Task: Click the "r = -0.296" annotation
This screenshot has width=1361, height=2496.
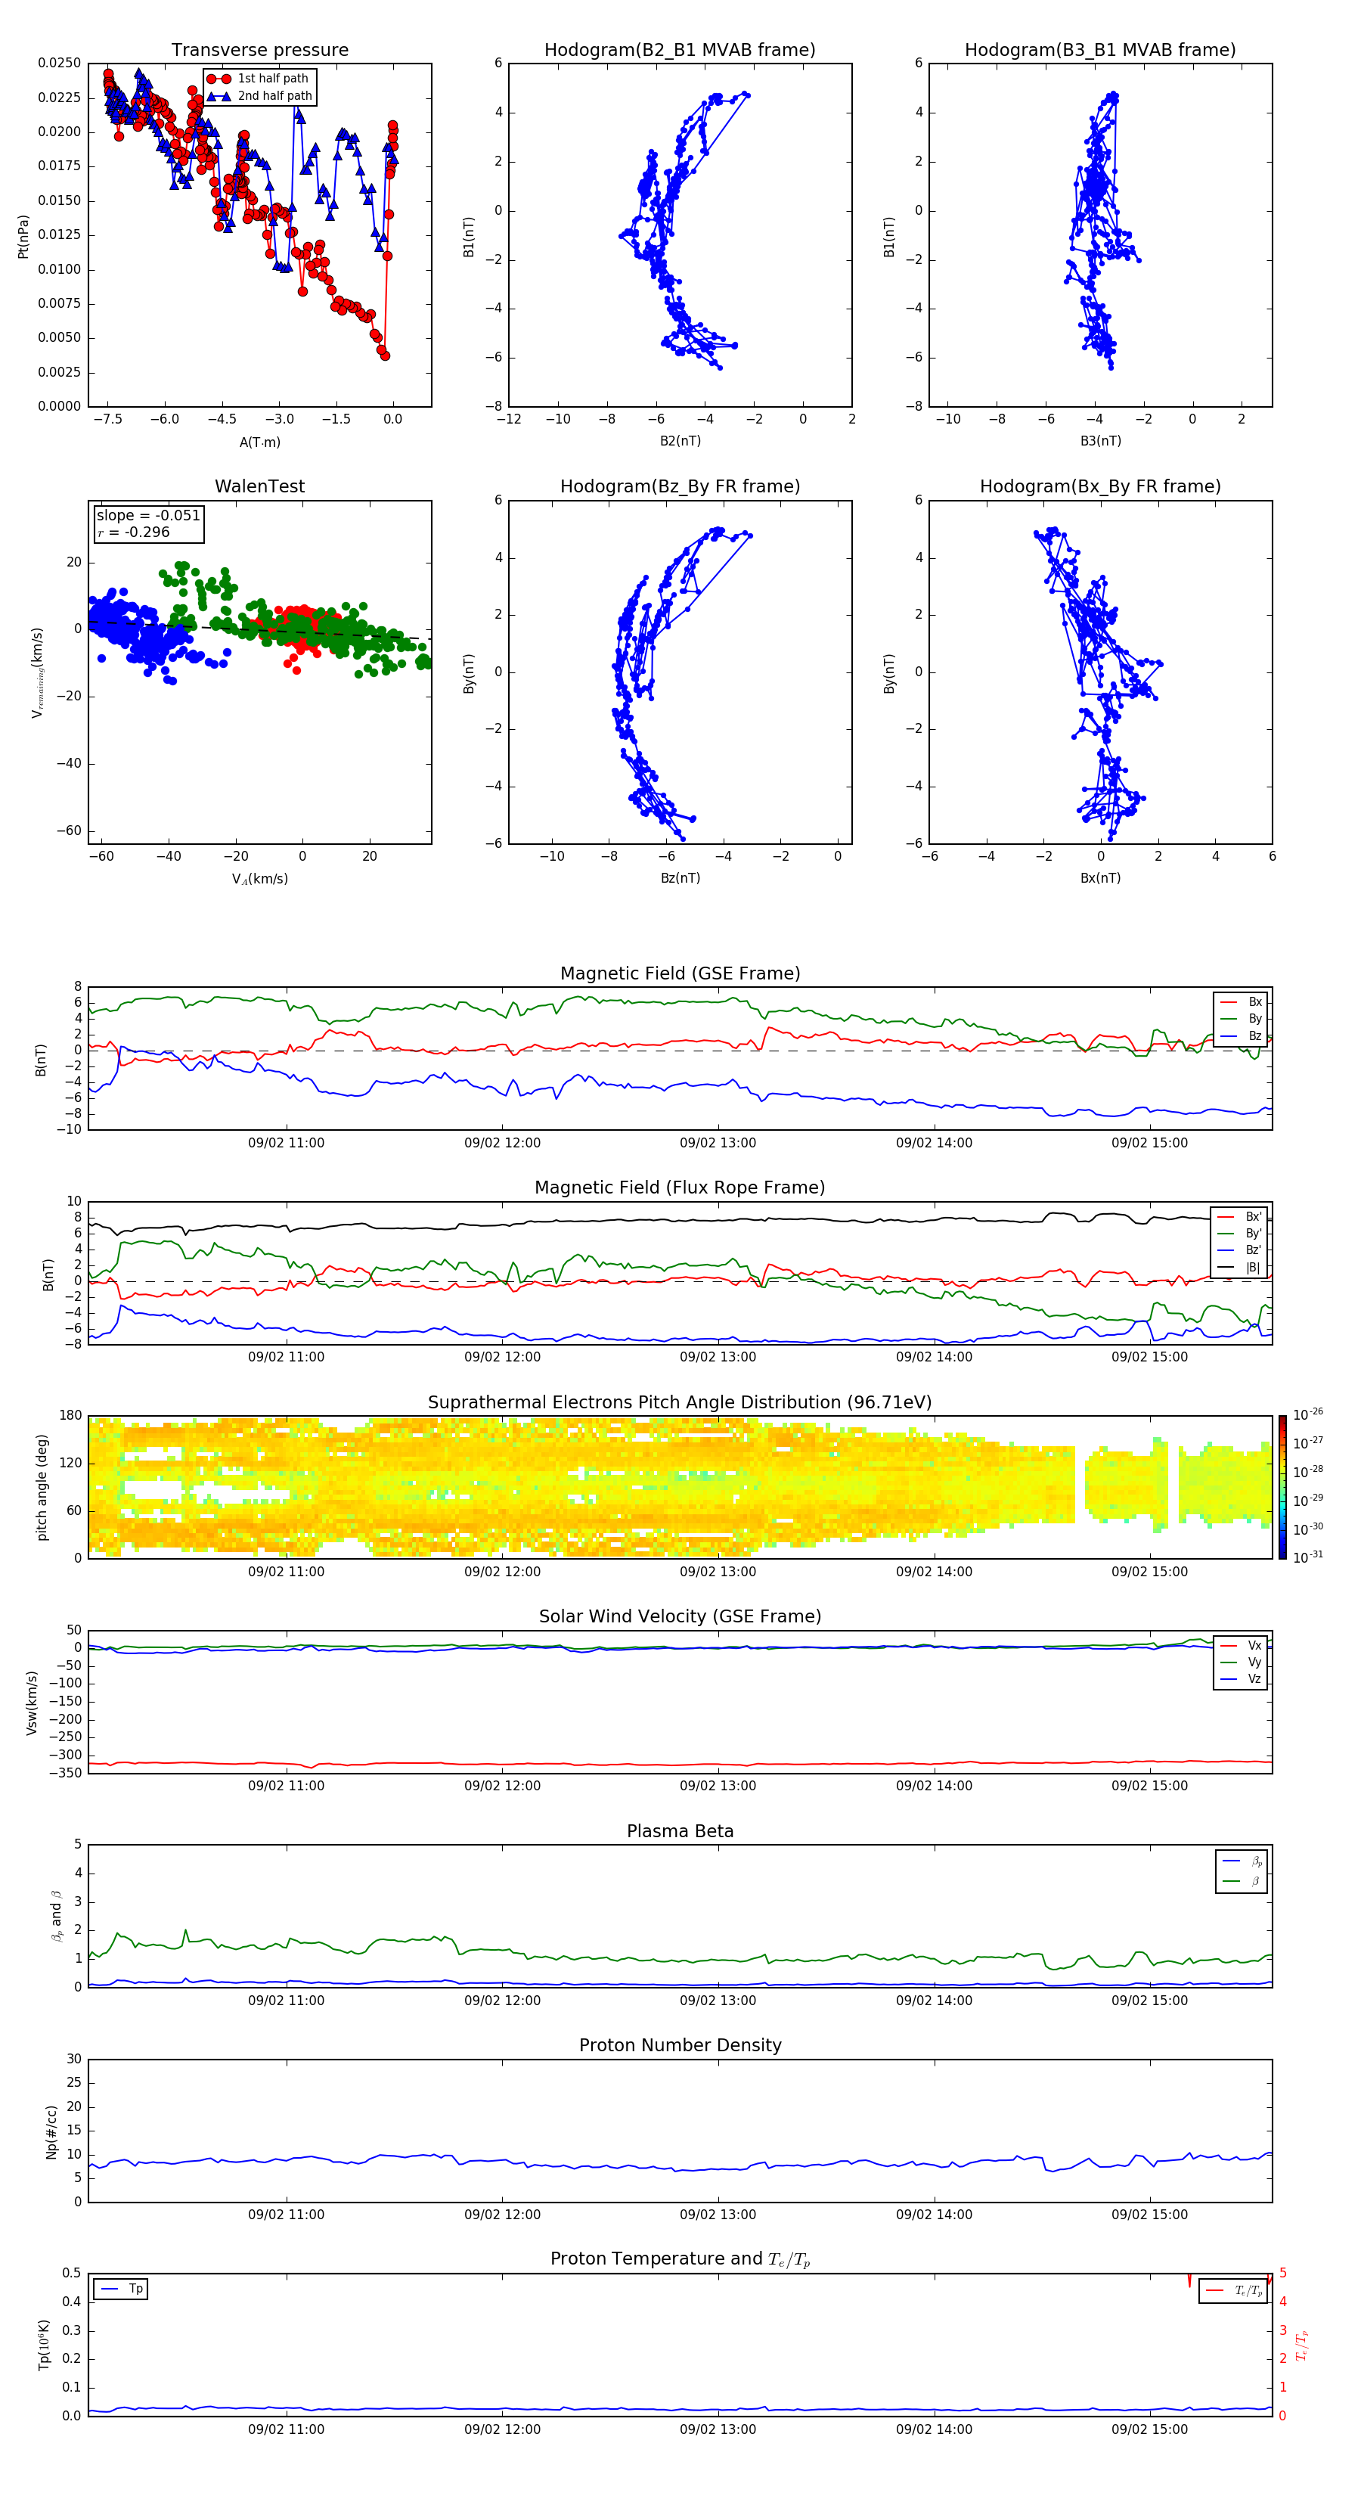Action: click(x=134, y=532)
